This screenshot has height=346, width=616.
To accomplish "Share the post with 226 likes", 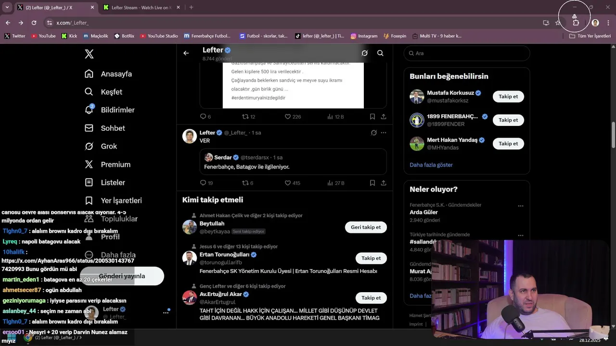I will (x=384, y=117).
